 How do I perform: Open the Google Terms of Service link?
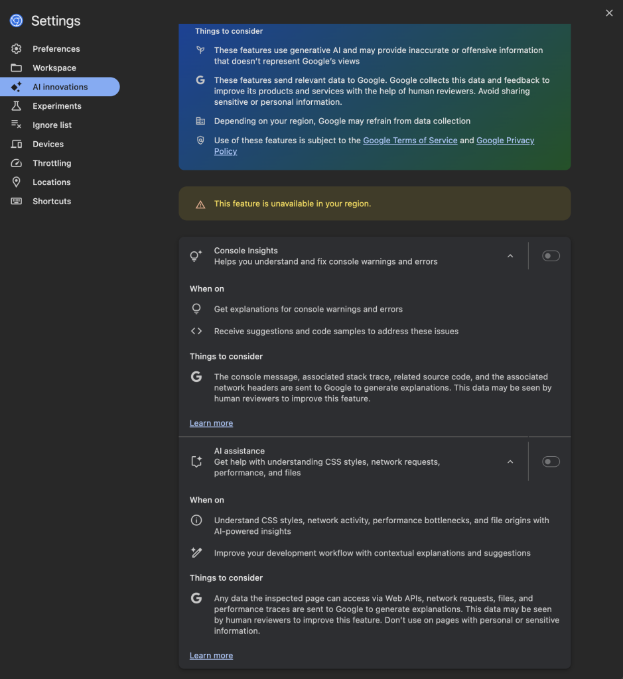click(x=410, y=141)
